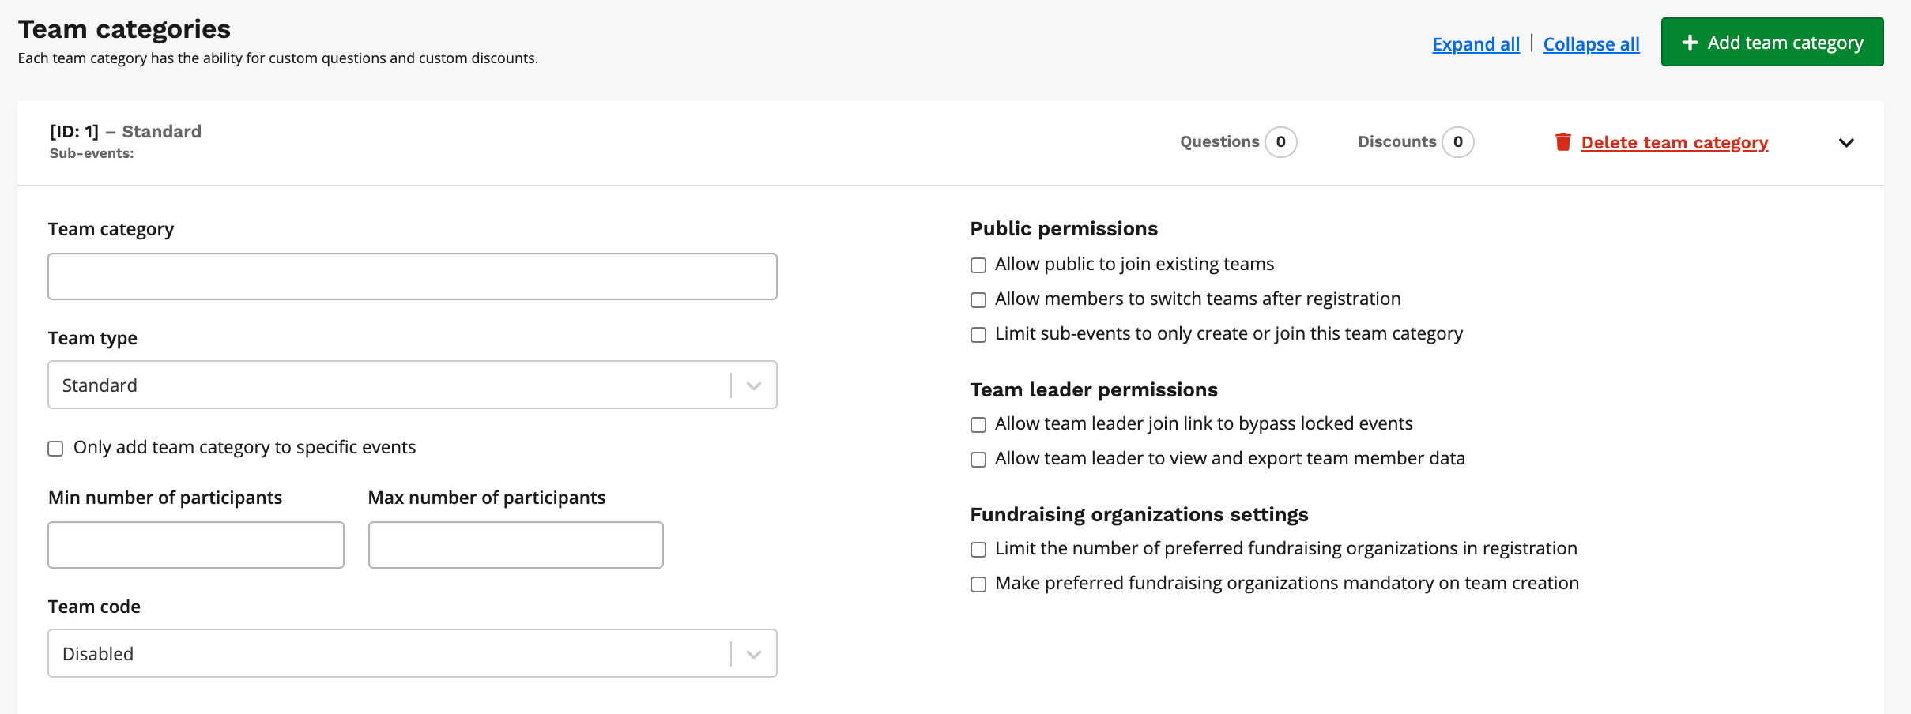
Task: Toggle Only add team category to specific events
Action: coord(55,449)
